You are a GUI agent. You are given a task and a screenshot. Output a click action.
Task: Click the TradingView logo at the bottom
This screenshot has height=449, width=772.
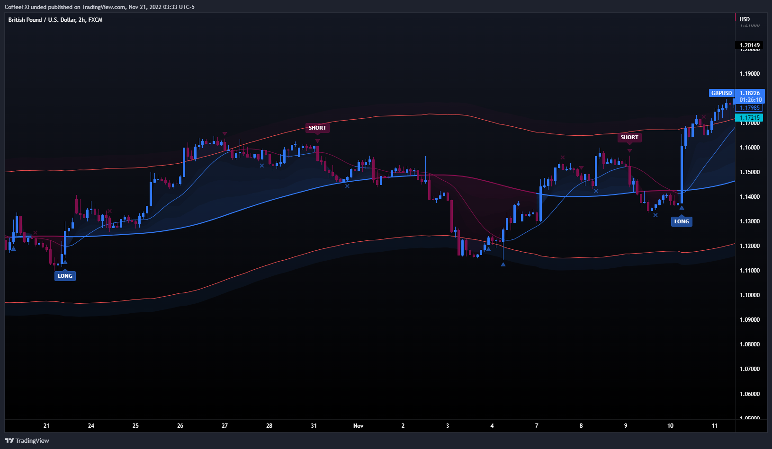[27, 440]
